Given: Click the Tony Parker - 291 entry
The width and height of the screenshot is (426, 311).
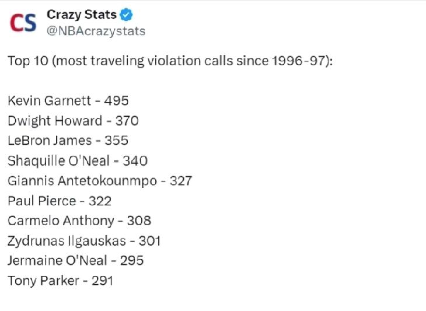Looking at the screenshot, I should (x=60, y=281).
